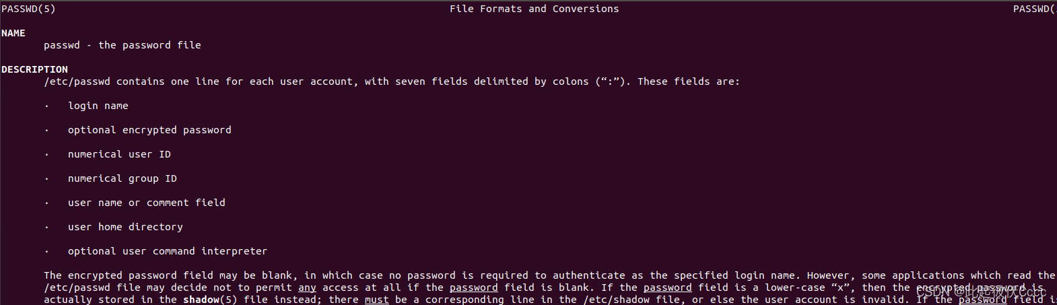Select the "optional encrypted password" bullet item
Screen dimensions: 1057x305
149,130
